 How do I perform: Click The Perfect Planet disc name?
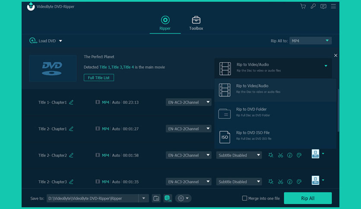click(x=99, y=57)
